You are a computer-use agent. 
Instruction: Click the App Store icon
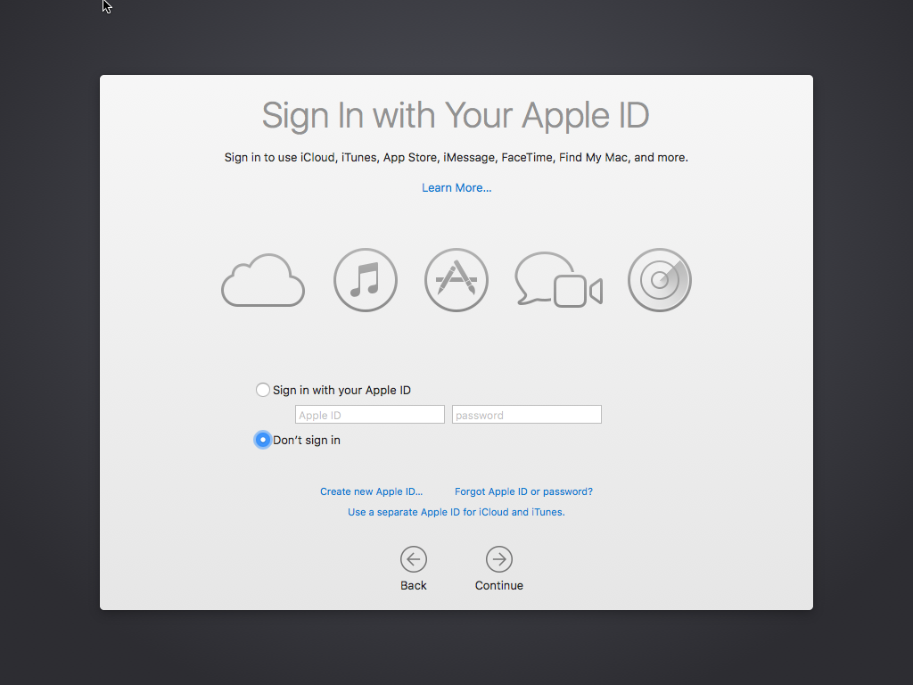click(456, 280)
